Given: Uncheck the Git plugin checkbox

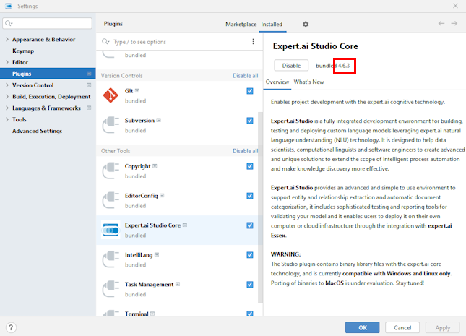Looking at the screenshot, I should coord(250,91).
